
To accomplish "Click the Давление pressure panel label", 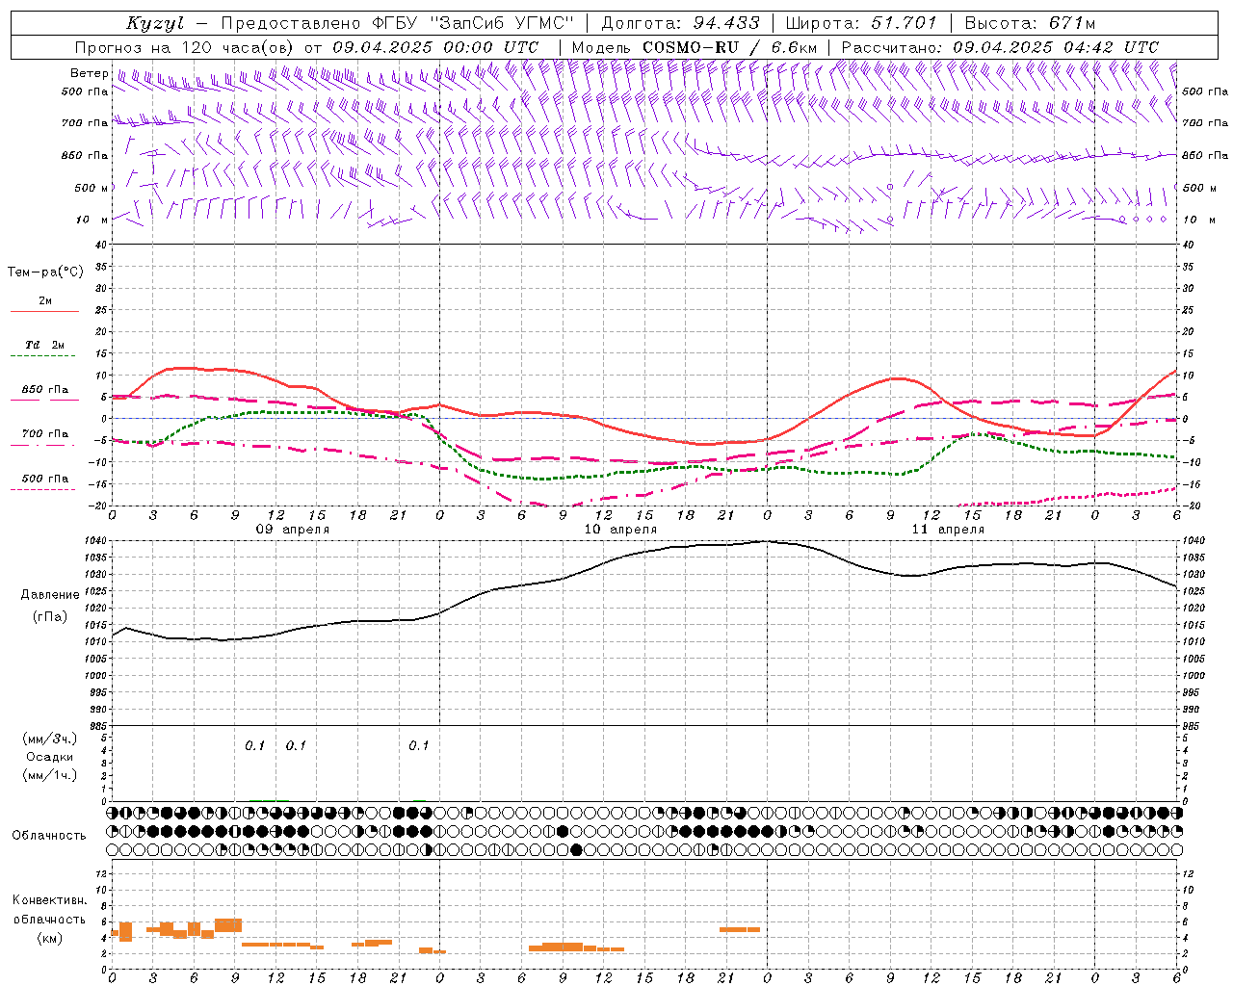I will coord(50,595).
